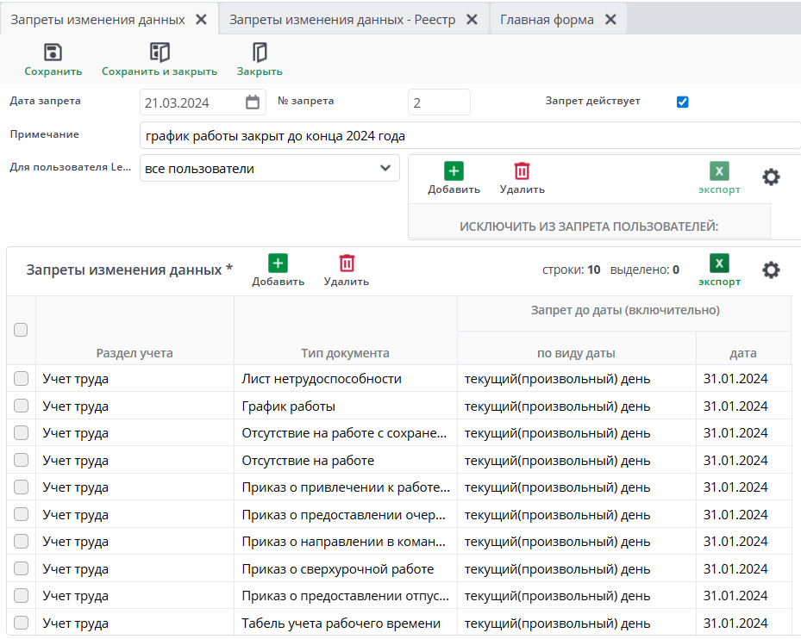Check the Табель учета рабочего времени row
The height and width of the screenshot is (639, 801).
coord(22,623)
